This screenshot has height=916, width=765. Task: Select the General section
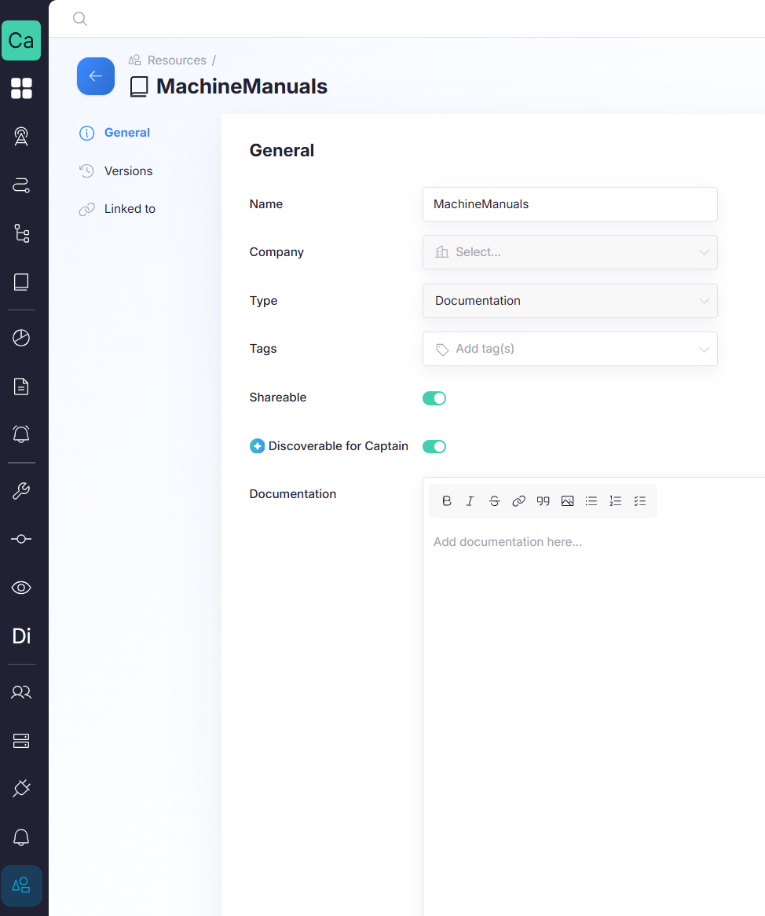115,133
